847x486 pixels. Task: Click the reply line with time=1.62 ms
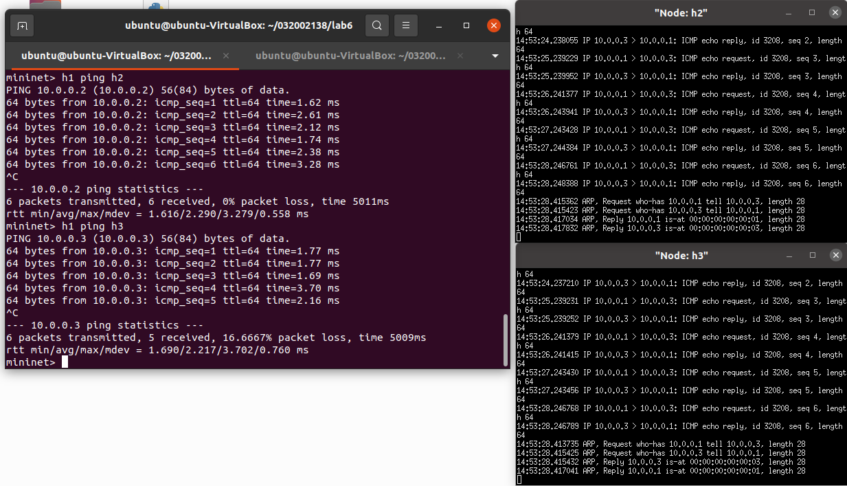173,102
